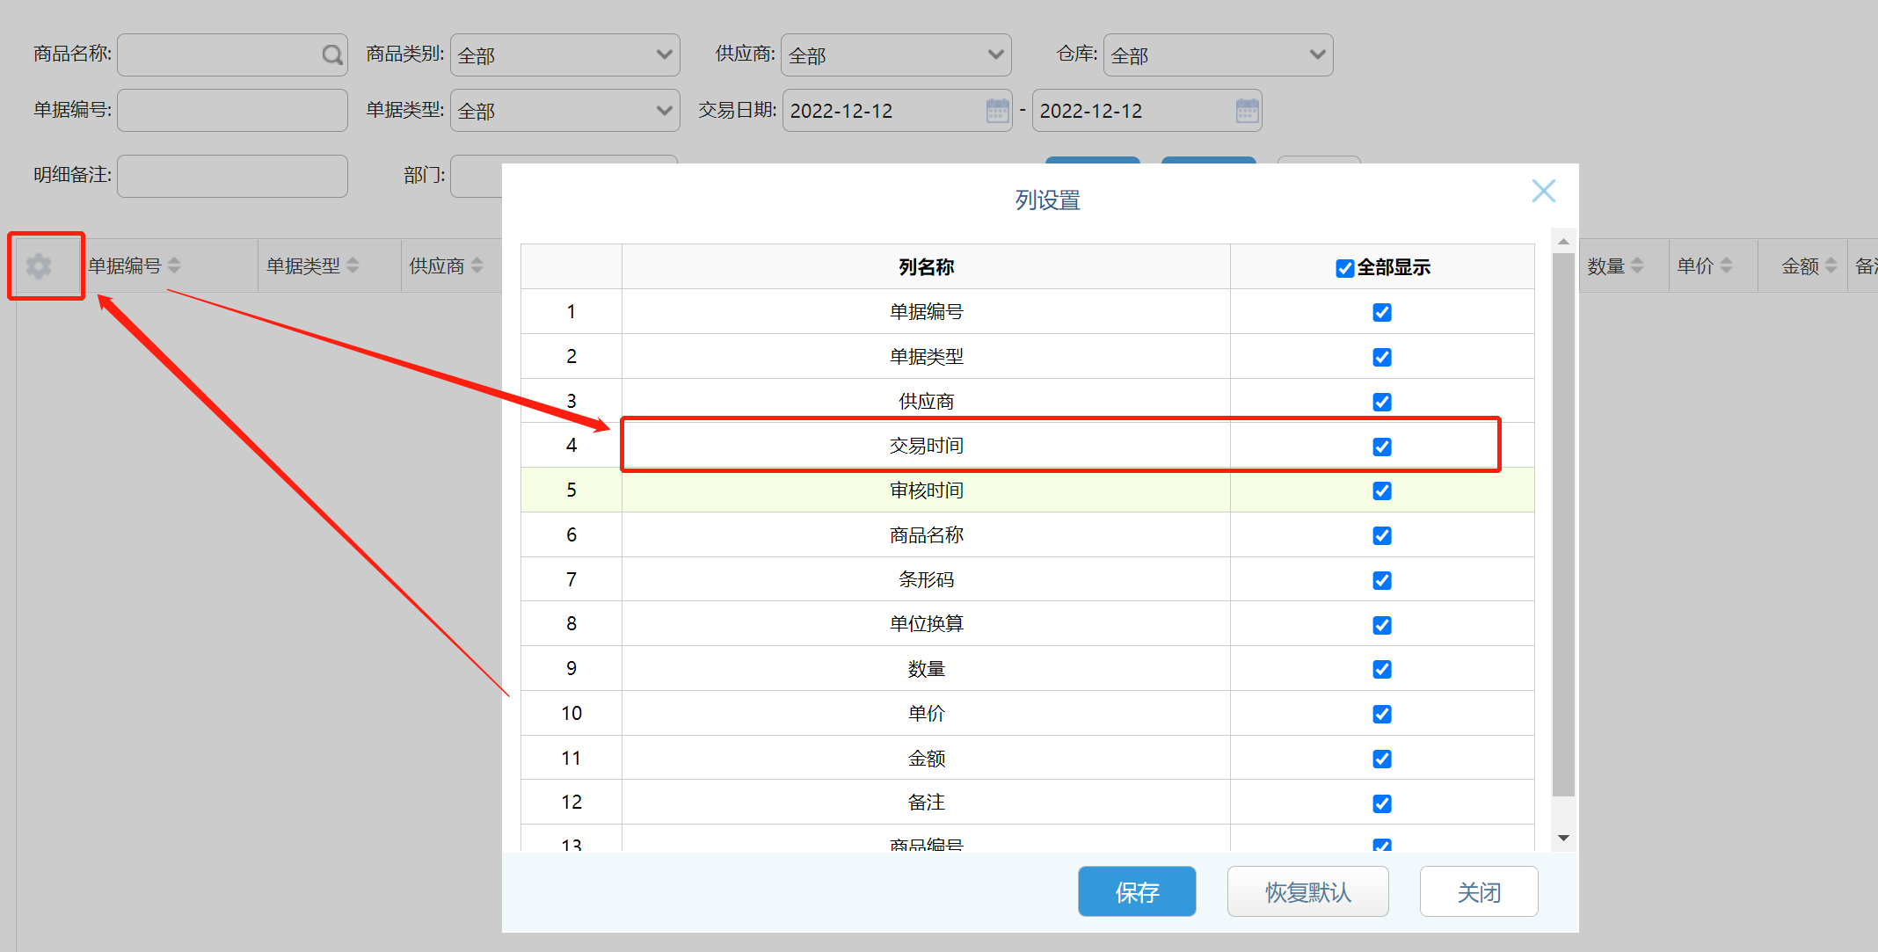Click the 单据编号 input field

(x=232, y=111)
